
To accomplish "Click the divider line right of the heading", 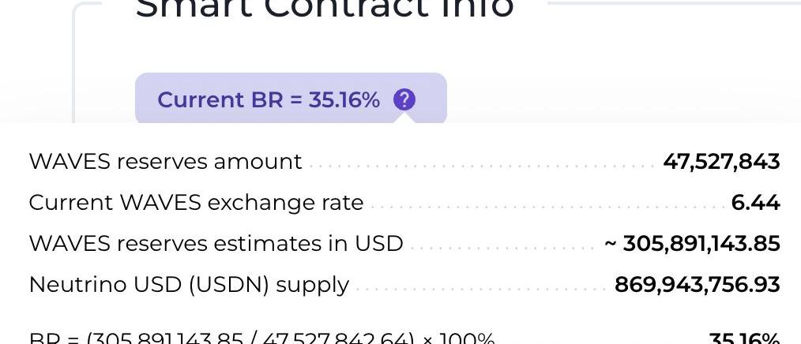I will pos(671,3).
